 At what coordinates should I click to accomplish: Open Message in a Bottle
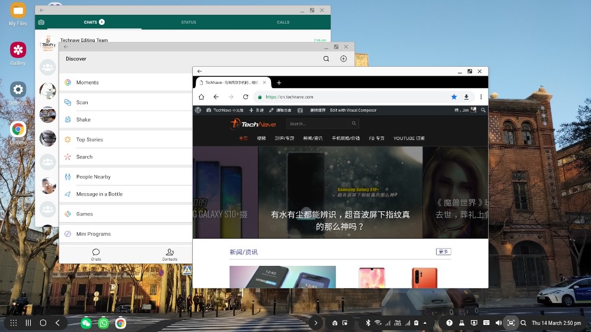126,194
